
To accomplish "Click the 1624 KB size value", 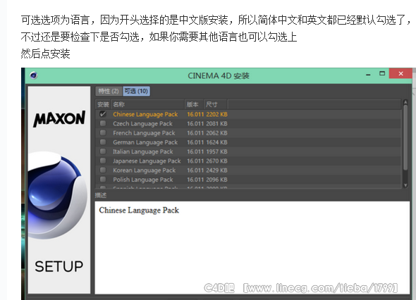I will [x=216, y=142].
